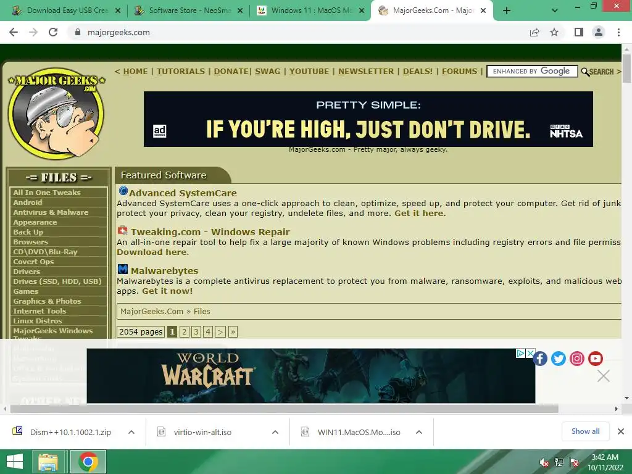Click the Malwarebytes icon
This screenshot has width=632, height=474.
(123, 269)
